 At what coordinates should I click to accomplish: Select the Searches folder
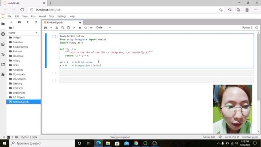(x=24, y=42)
